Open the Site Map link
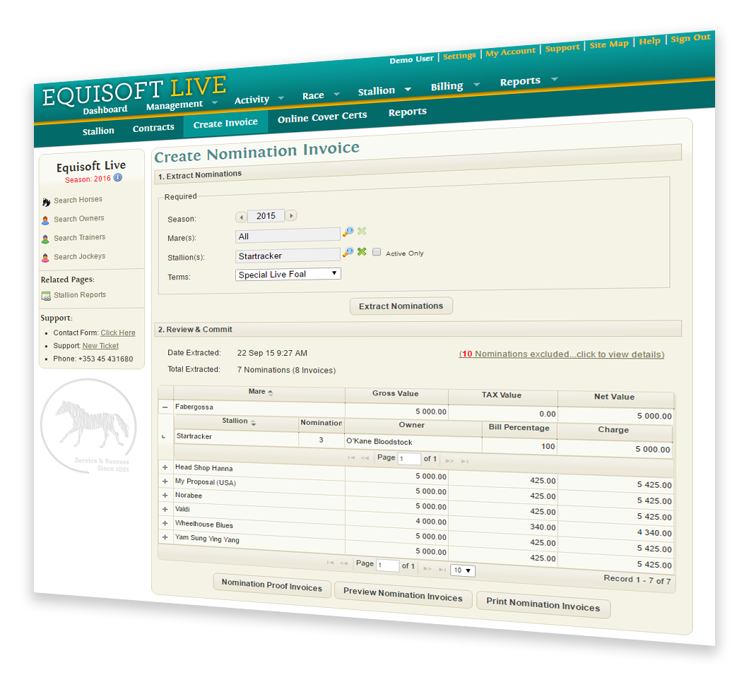The width and height of the screenshot is (749, 677). point(609,44)
